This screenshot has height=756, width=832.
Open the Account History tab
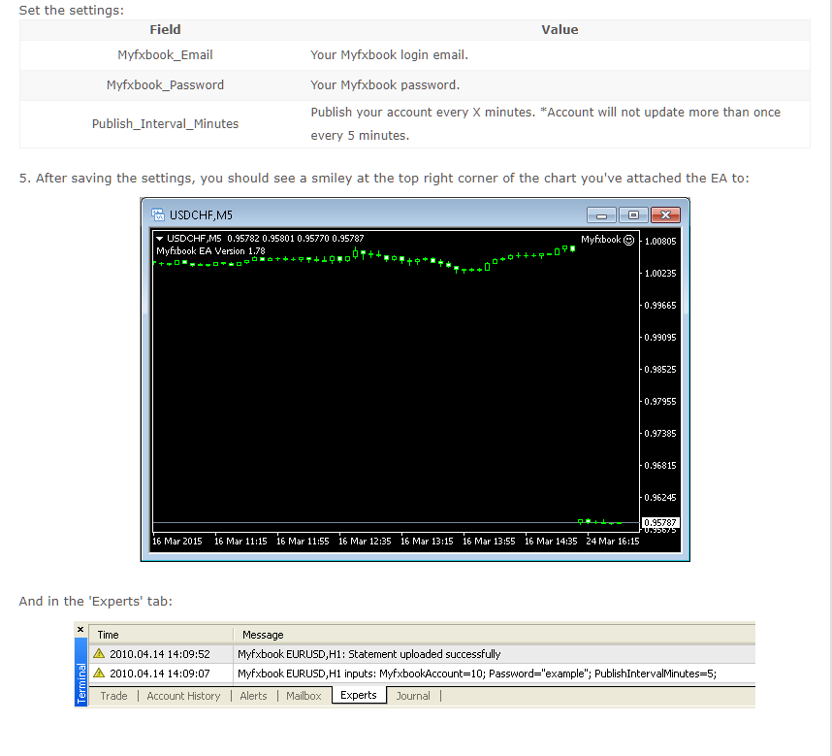[183, 696]
